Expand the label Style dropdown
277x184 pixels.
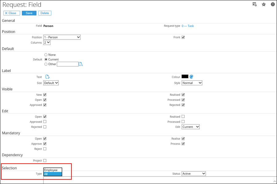click(192, 83)
